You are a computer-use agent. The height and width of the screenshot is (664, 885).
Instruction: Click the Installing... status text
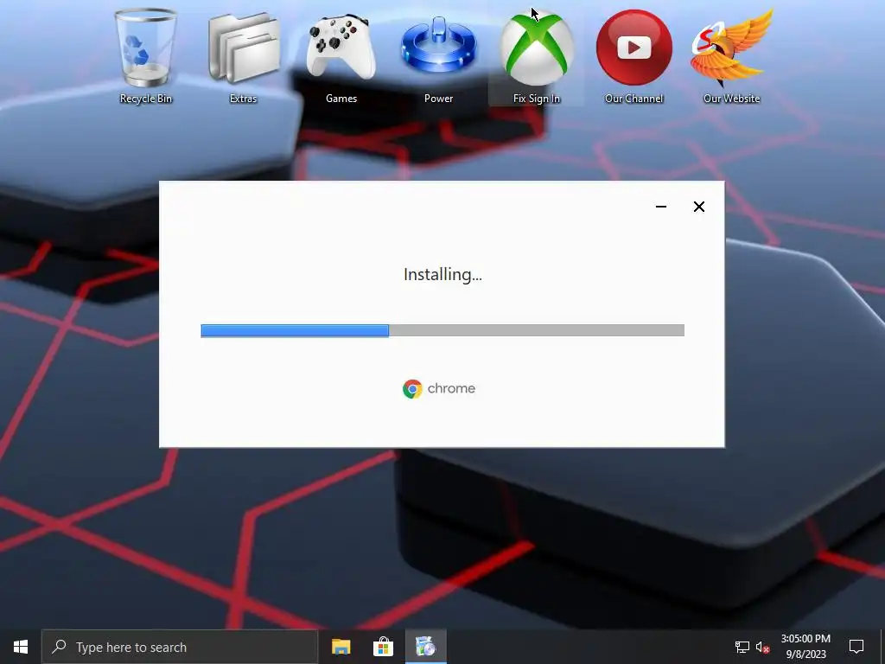coord(442,274)
